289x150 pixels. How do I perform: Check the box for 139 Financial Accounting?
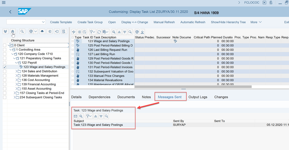[x=5, y=84]
